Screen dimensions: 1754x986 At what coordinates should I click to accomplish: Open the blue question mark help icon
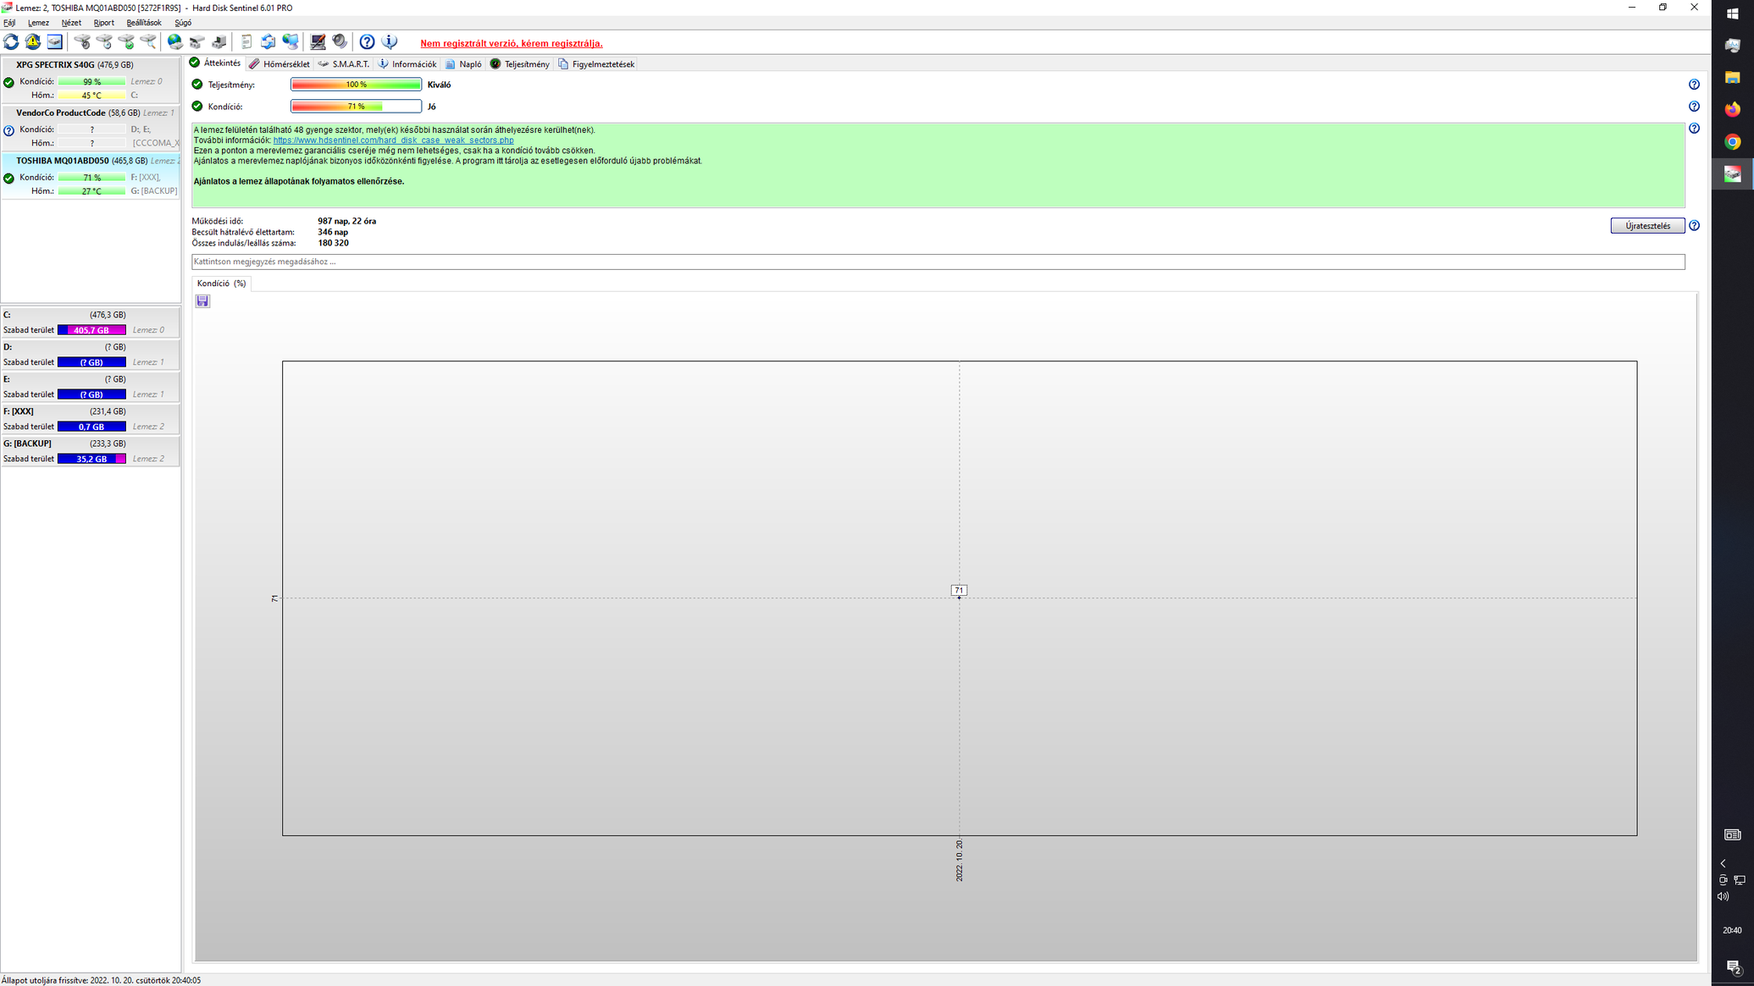coord(367,41)
